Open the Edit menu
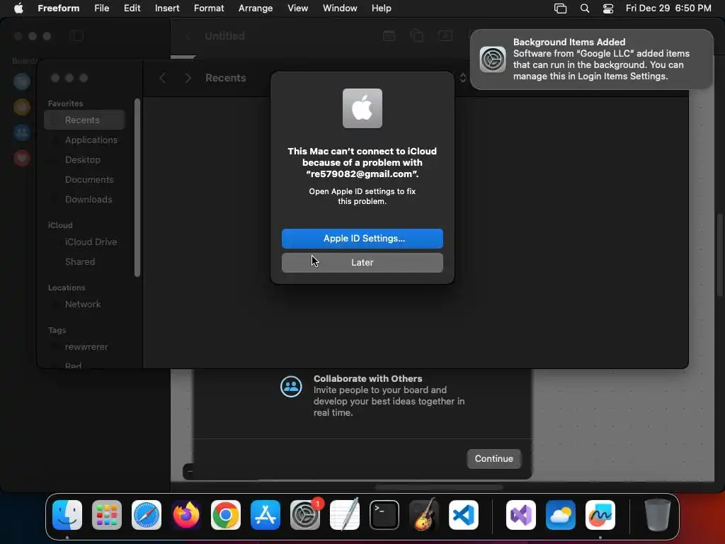Screen dimensions: 725x544 pos(132,8)
